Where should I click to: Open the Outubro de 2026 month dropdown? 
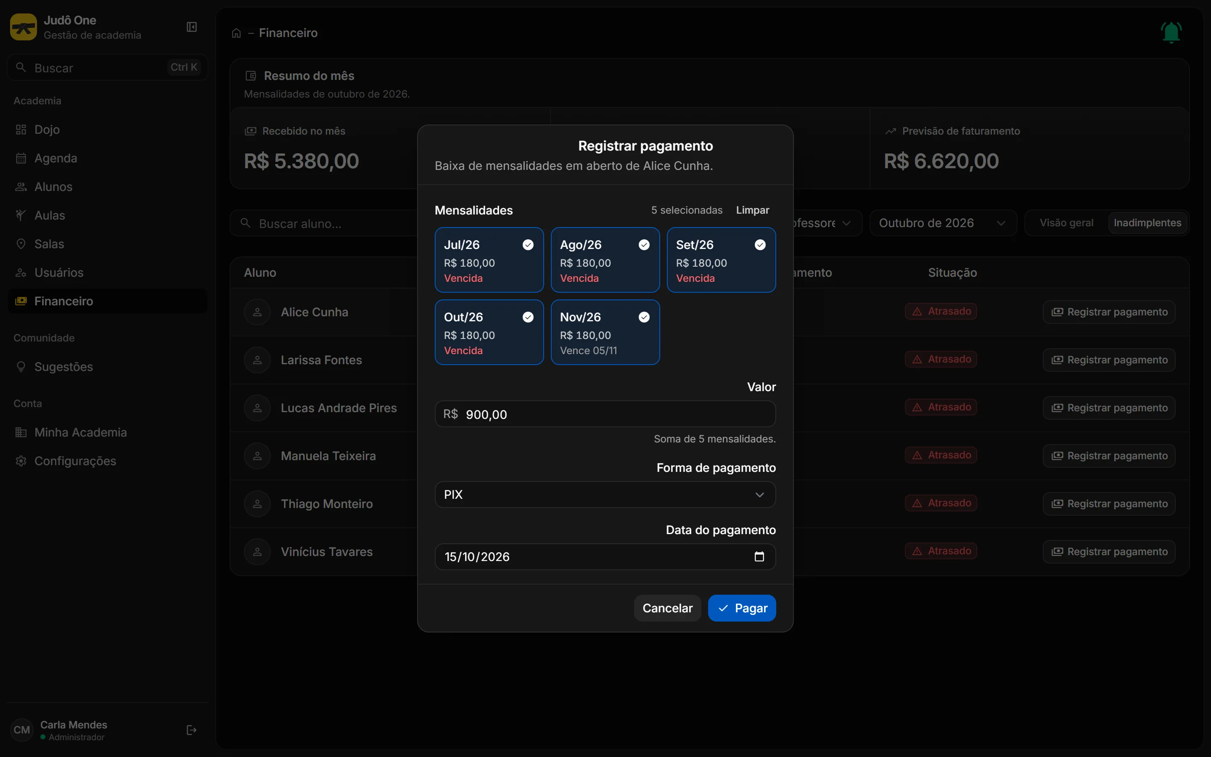coord(943,223)
